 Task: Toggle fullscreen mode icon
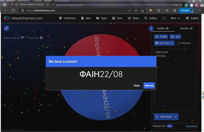tap(164, 18)
